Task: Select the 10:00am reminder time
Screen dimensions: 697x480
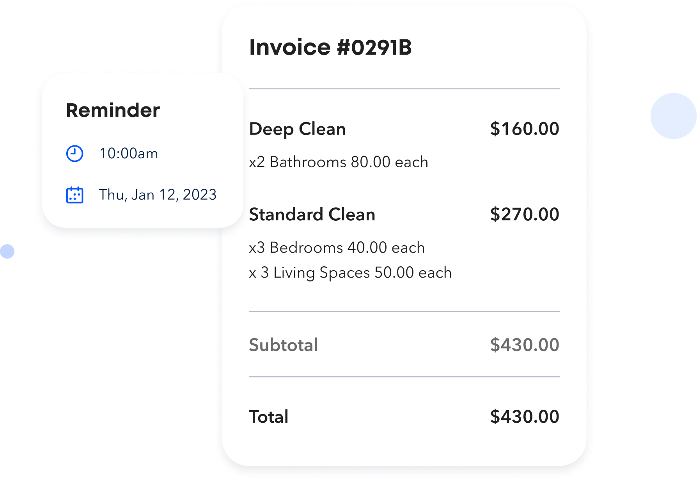Action: pos(128,154)
